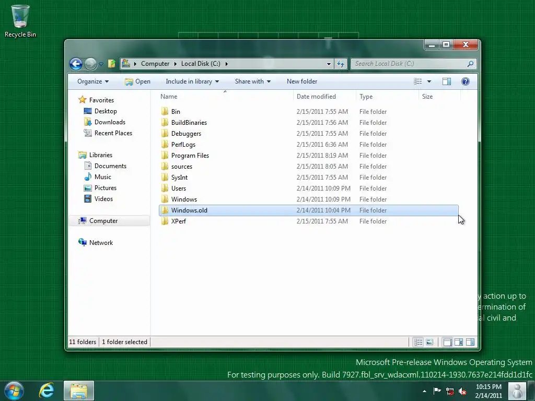Sort by the Name column header
535x401 pixels.
coord(225,97)
